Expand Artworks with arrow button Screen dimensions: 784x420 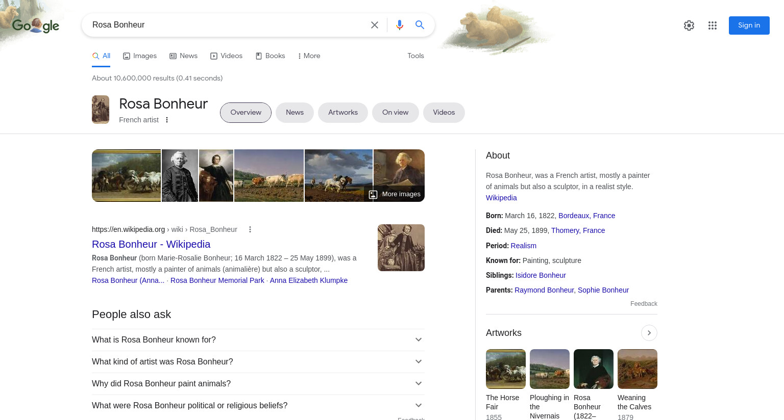[649, 333]
